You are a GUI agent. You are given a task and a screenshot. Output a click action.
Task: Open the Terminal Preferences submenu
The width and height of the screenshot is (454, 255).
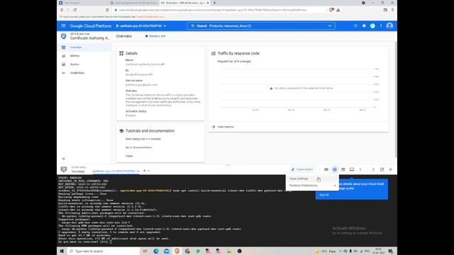pos(312,186)
